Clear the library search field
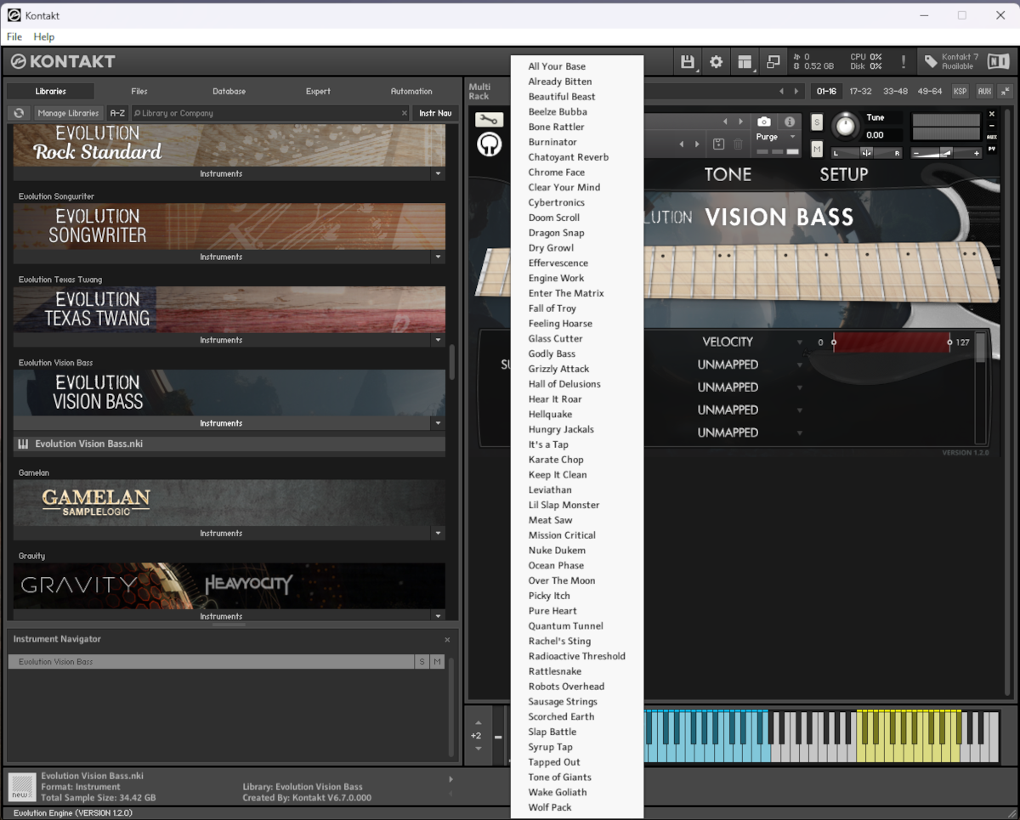1020x820 pixels. [405, 113]
